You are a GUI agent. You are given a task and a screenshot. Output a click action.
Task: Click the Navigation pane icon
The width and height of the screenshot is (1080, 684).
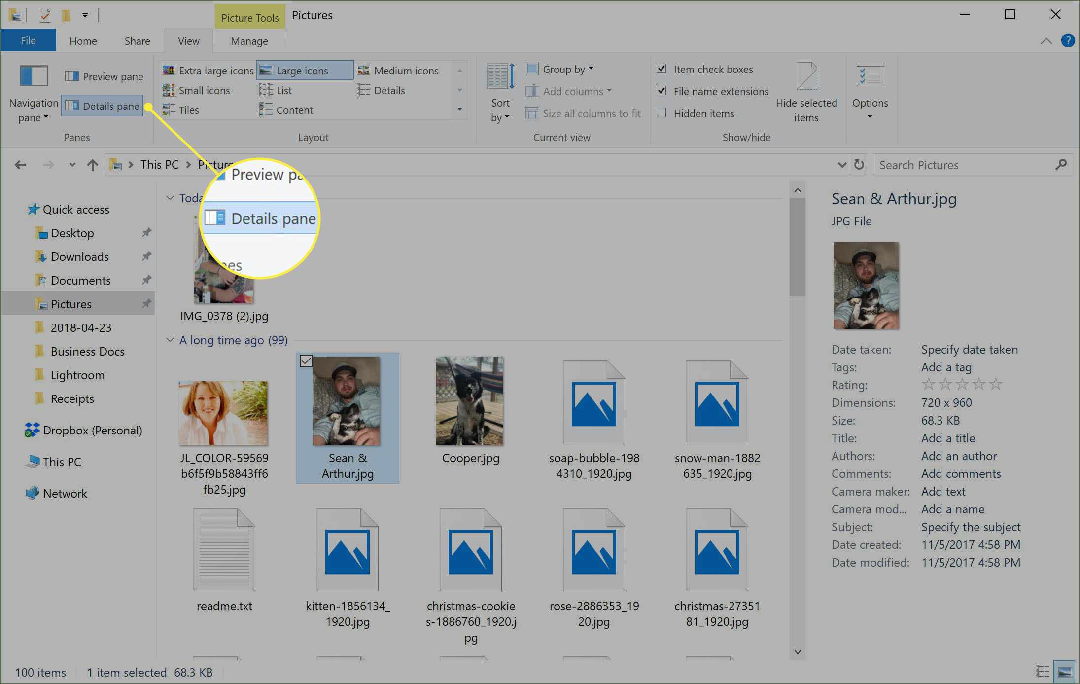[34, 76]
